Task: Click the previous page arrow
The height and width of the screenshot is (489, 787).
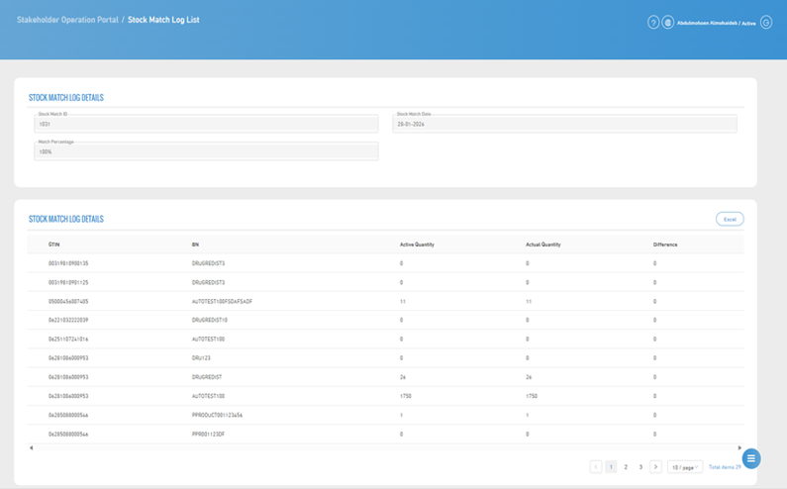Action: (596, 466)
